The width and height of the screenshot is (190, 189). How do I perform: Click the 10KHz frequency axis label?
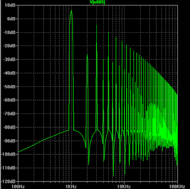click(x=124, y=187)
